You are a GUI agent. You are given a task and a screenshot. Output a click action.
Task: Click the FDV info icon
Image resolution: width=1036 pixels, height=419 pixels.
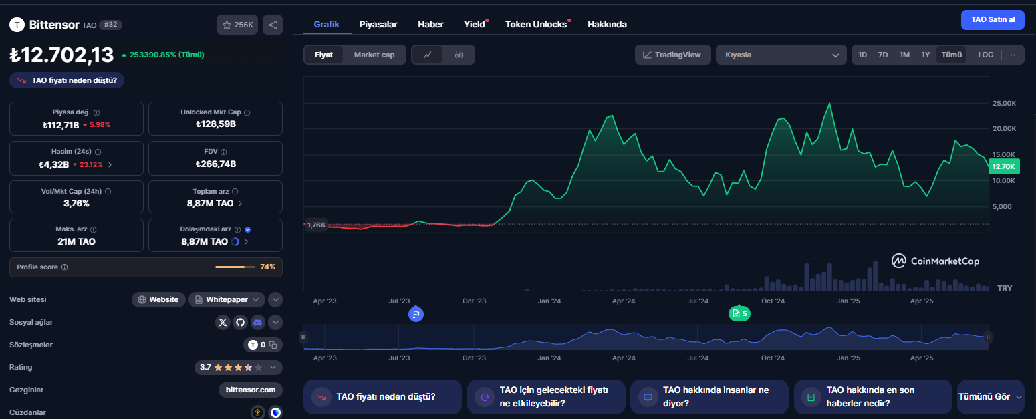point(223,152)
